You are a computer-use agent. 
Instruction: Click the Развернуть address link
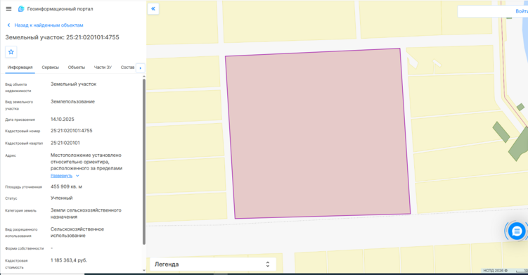(x=61, y=176)
